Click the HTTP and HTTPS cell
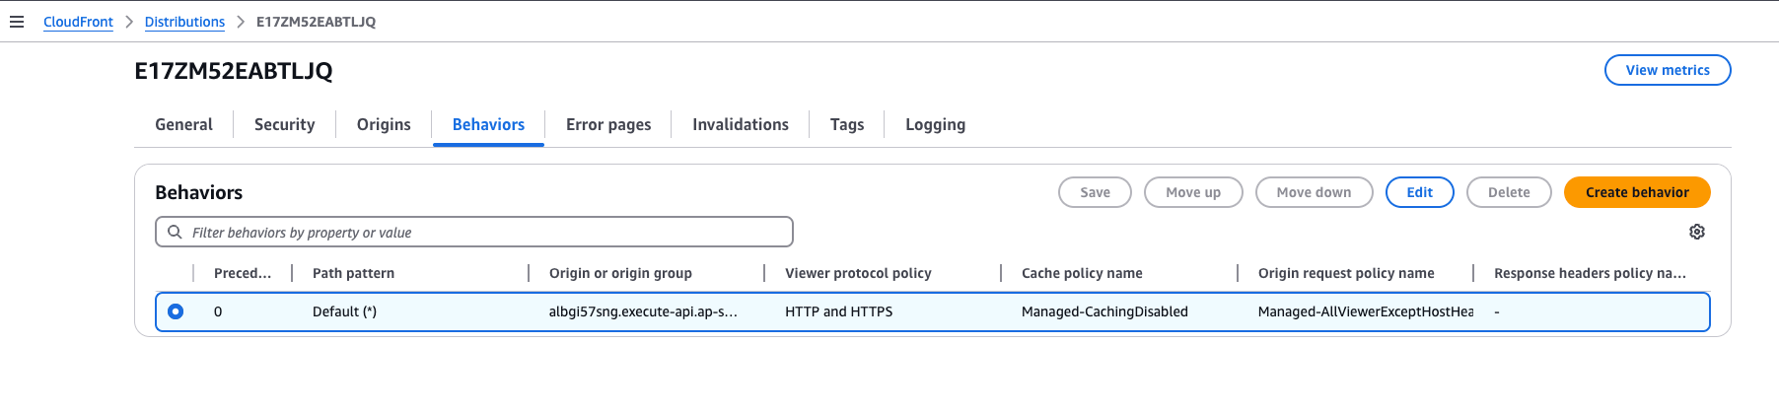This screenshot has width=1779, height=413. (x=838, y=311)
